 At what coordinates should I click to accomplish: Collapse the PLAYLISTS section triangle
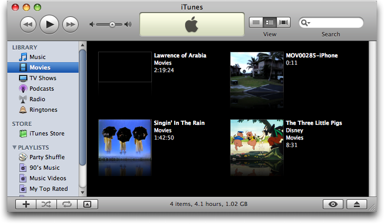coord(14,148)
